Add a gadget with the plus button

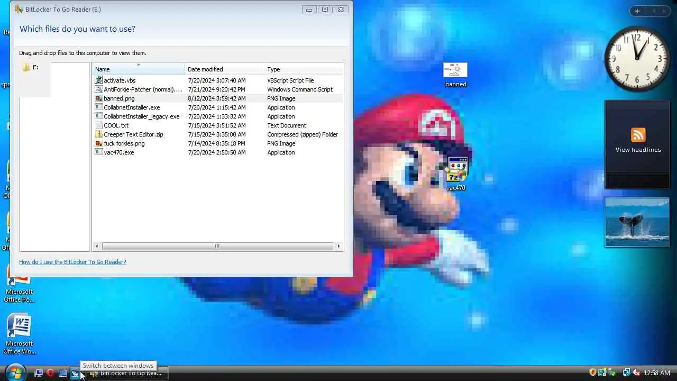pos(637,11)
